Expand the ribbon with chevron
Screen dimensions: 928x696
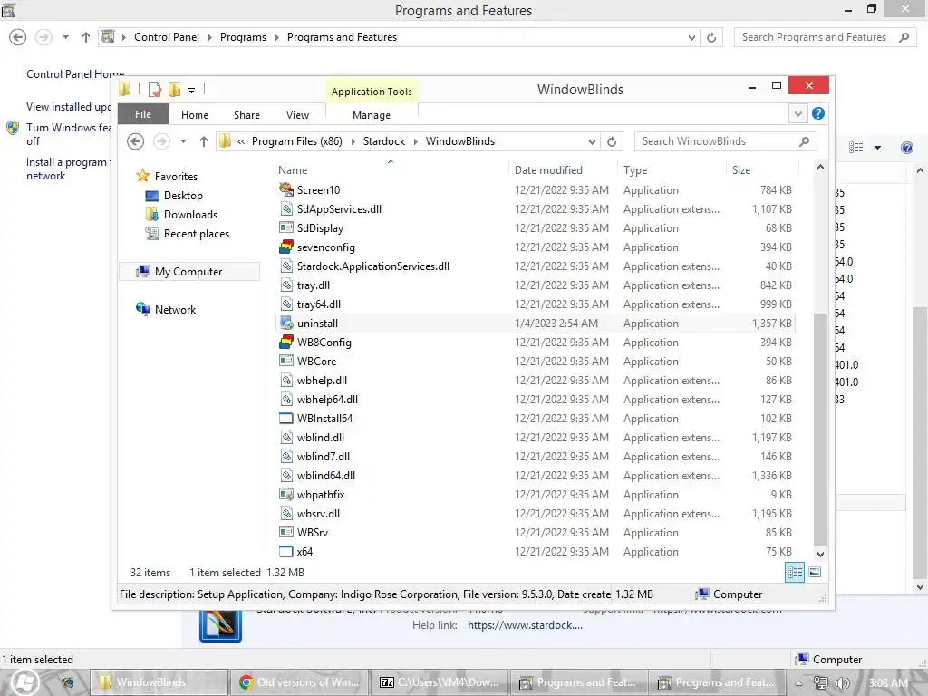[797, 113]
